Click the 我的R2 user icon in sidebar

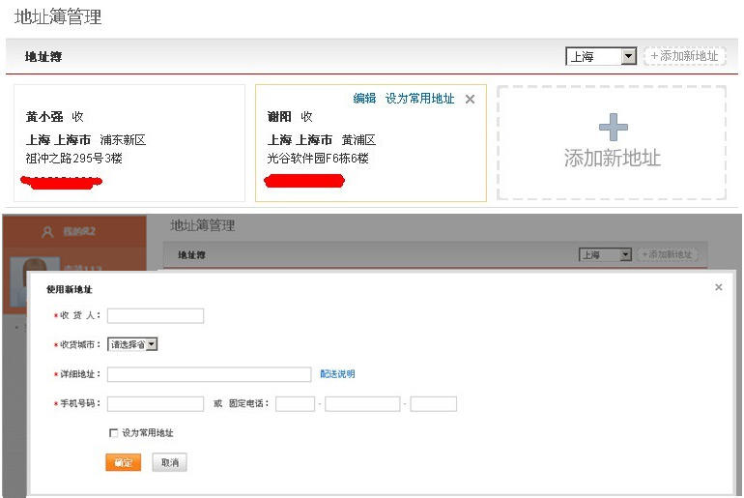[48, 232]
